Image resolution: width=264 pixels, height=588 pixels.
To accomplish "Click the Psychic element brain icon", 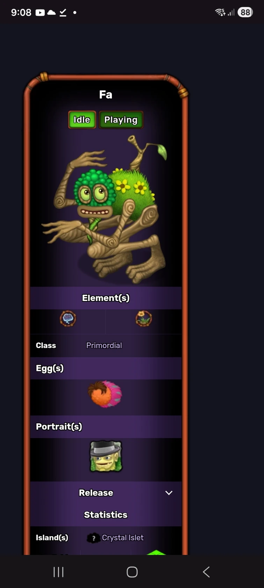I will (x=68, y=319).
